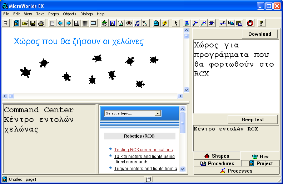Create a text box with the A icon
283x184 pixels.
(113, 23)
